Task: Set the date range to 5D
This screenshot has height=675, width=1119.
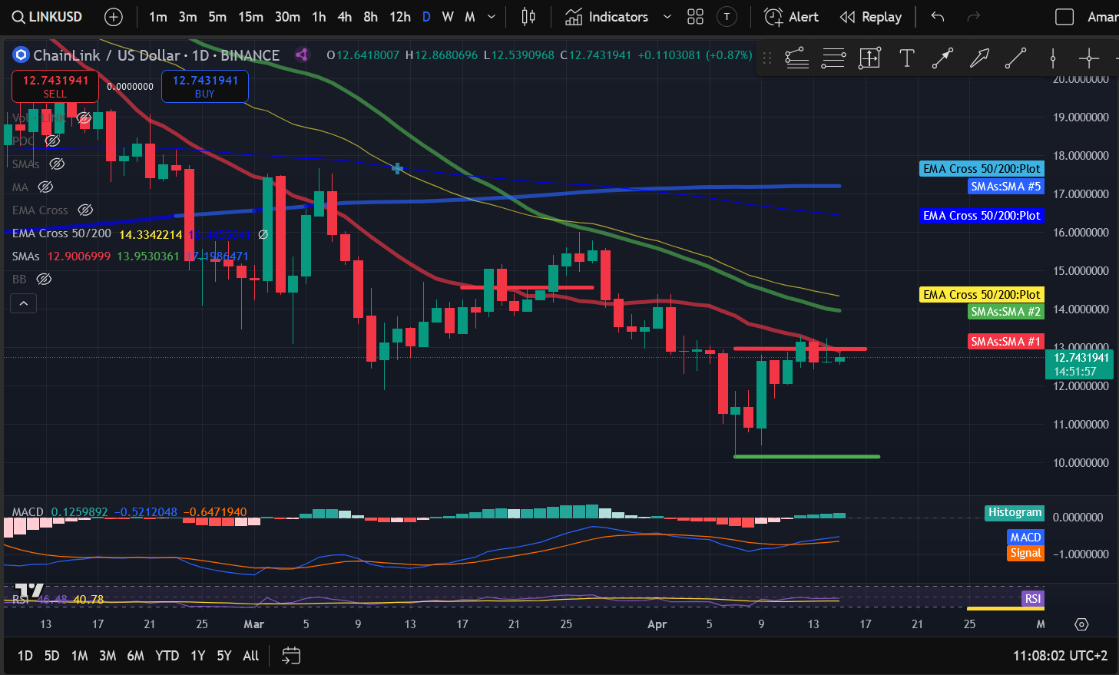Action: [51, 656]
